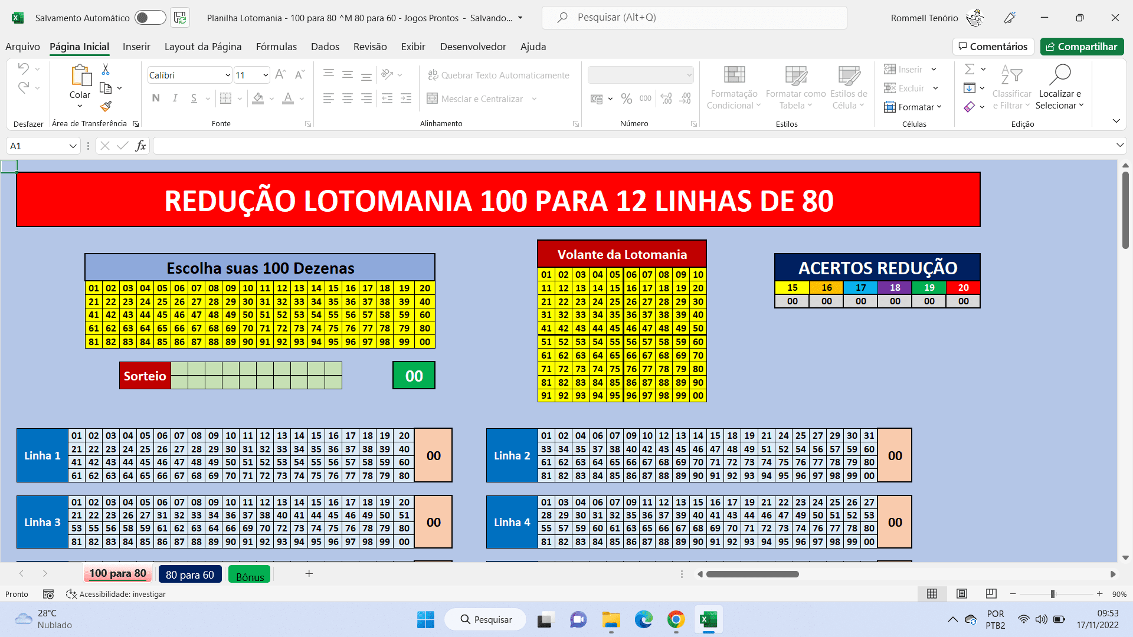Open the Dados tab
1133x637 pixels.
click(325, 47)
